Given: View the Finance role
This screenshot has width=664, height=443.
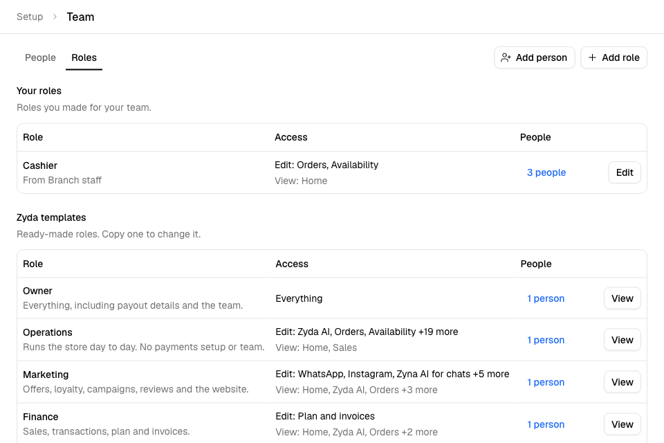Looking at the screenshot, I should click(x=622, y=424).
